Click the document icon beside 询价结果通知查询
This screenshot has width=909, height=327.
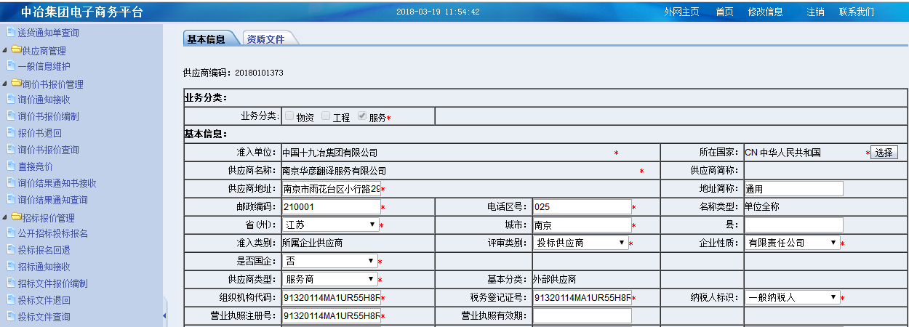coord(11,199)
